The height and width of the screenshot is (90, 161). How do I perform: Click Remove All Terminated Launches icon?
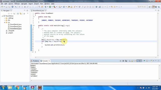click(126, 61)
